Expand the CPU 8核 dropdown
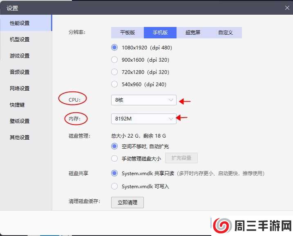Viewport: 293px width, 236px height. point(143,100)
